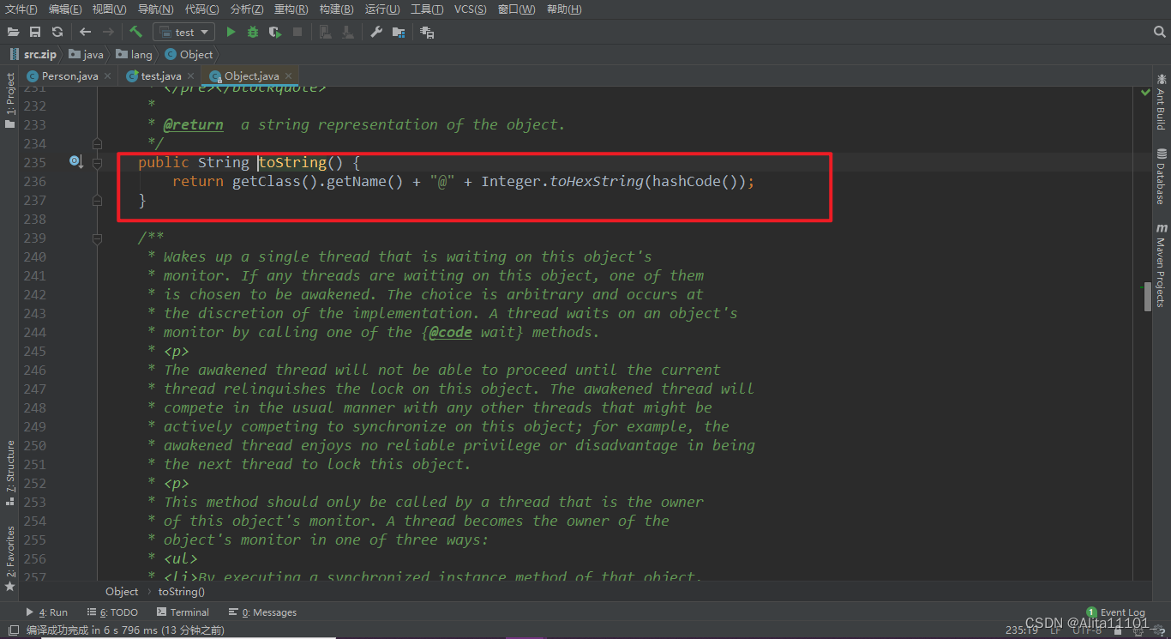Open the 运行(U) menu
Image resolution: width=1171 pixels, height=639 pixels.
tap(381, 9)
